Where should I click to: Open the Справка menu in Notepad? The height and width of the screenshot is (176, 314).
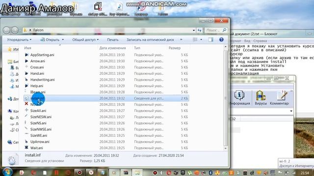pyautogui.click(x=260, y=41)
